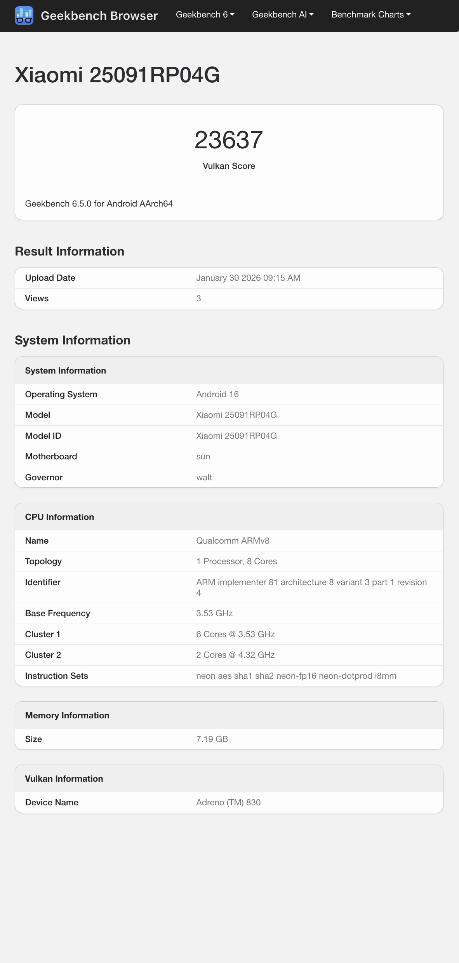
Task: Click the 23637 Vulkan score number
Action: pos(229,140)
